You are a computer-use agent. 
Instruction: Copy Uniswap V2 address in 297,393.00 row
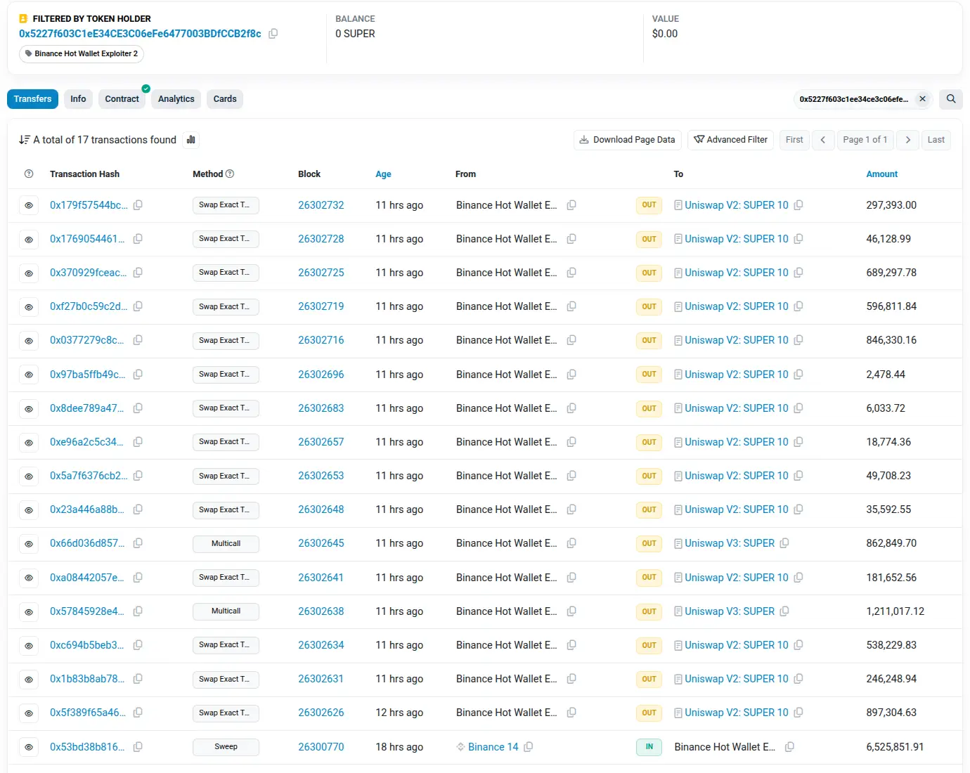(798, 205)
